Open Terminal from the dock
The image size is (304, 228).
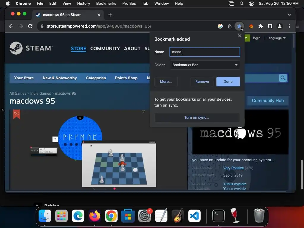point(218,216)
